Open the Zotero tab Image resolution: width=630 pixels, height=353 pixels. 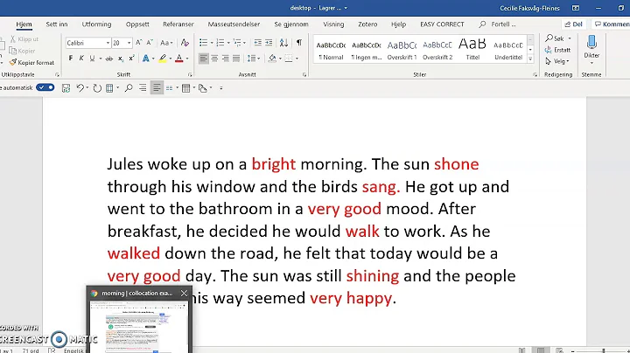click(367, 24)
